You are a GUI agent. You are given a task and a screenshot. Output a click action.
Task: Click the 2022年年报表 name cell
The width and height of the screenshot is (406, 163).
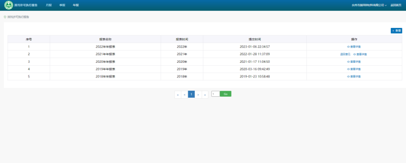106,47
